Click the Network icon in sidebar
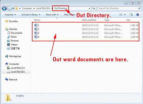This screenshot has height=104, width=143. pos(6,79)
